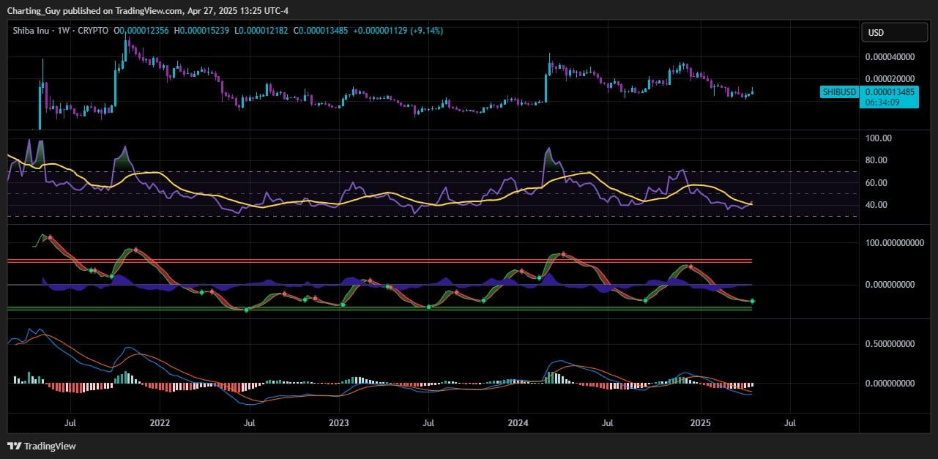Click the 2025 label on time axis
Viewport: 938px width, 459px height.
tap(701, 423)
